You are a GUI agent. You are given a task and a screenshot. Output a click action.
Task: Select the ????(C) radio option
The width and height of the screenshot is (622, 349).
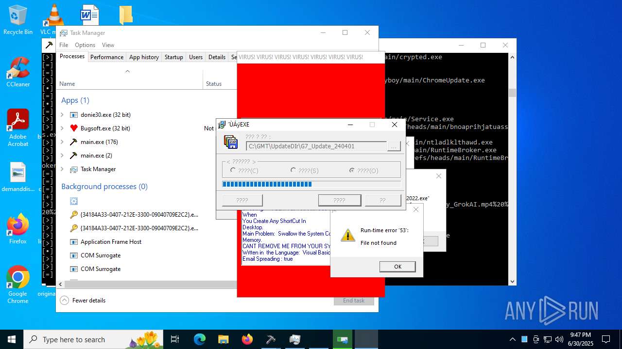tap(244, 171)
